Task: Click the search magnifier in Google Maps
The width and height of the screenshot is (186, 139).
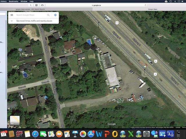Action: (48, 15)
